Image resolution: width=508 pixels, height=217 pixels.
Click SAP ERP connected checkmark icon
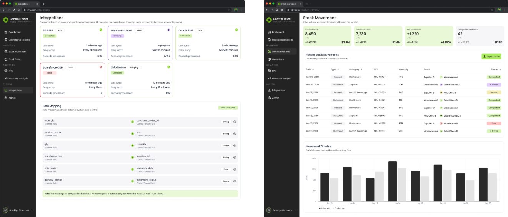(x=101, y=30)
